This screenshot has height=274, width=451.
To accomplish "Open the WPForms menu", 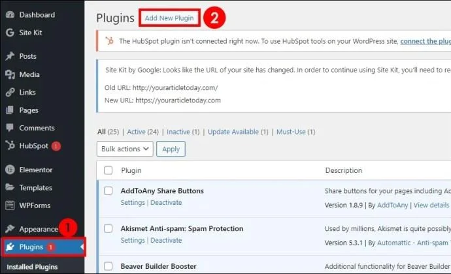I will click(x=35, y=205).
